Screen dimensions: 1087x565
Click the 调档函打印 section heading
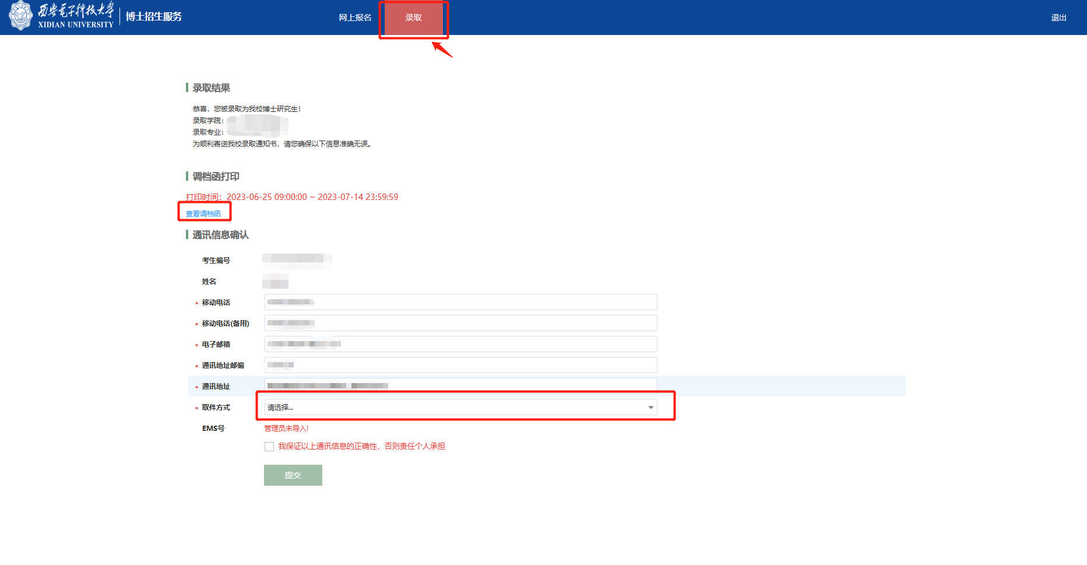click(216, 177)
